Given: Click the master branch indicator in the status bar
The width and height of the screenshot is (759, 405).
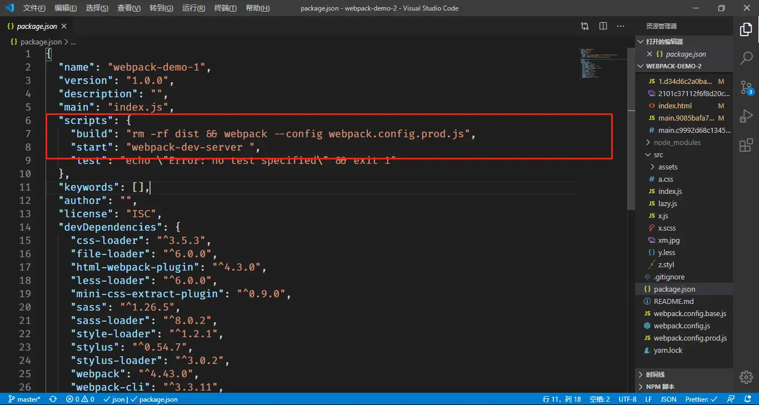Looking at the screenshot, I should (x=24, y=399).
